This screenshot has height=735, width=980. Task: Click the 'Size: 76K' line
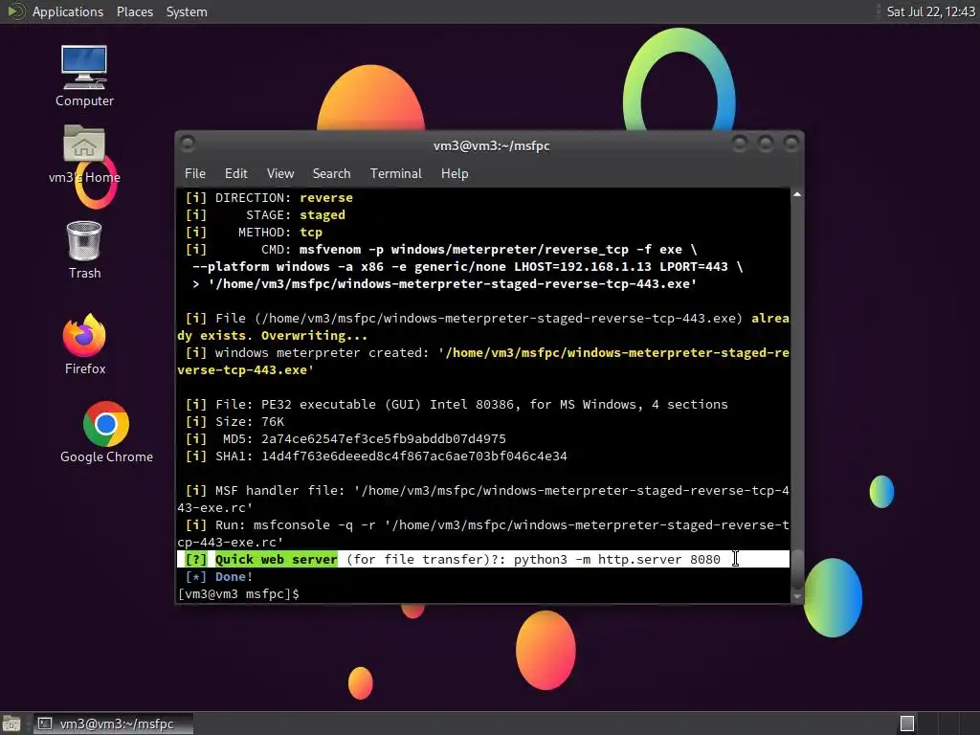(x=234, y=422)
